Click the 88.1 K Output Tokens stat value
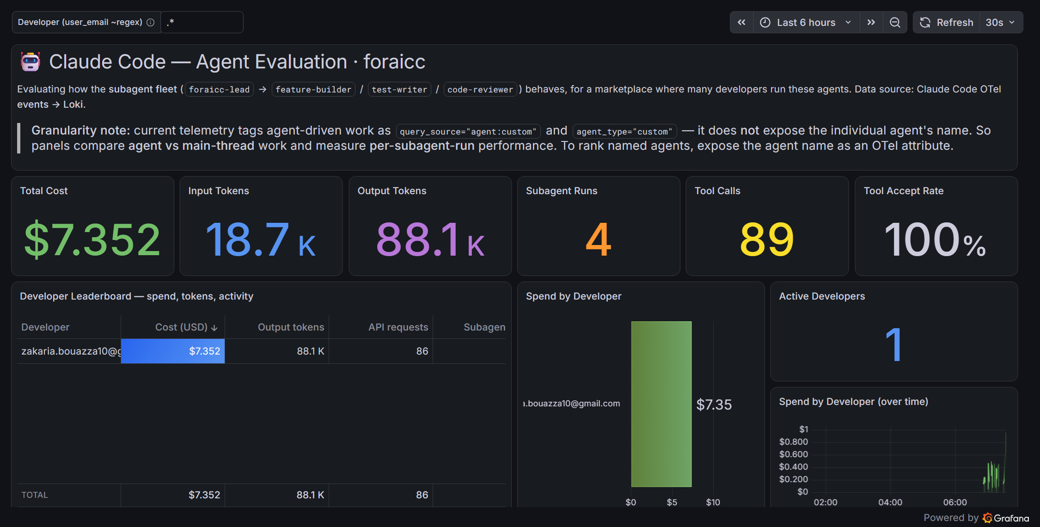This screenshot has height=527, width=1040. pos(430,239)
